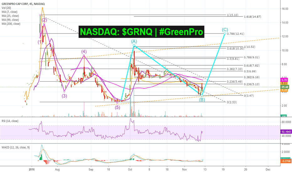Select the corrective wave (B) label
292x172 pixels.
202,100
